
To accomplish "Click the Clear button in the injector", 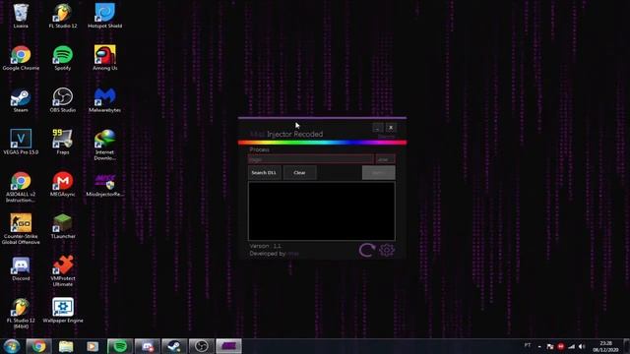I will pos(299,173).
